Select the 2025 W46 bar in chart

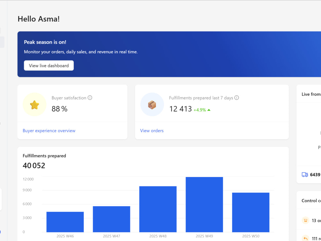click(x=65, y=222)
